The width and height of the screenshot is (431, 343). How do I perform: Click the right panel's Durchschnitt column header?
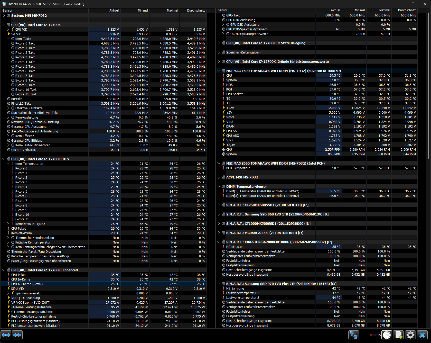[x=404, y=10]
